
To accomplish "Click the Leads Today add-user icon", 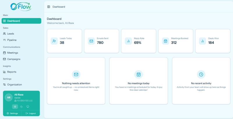I will (x=54, y=41).
